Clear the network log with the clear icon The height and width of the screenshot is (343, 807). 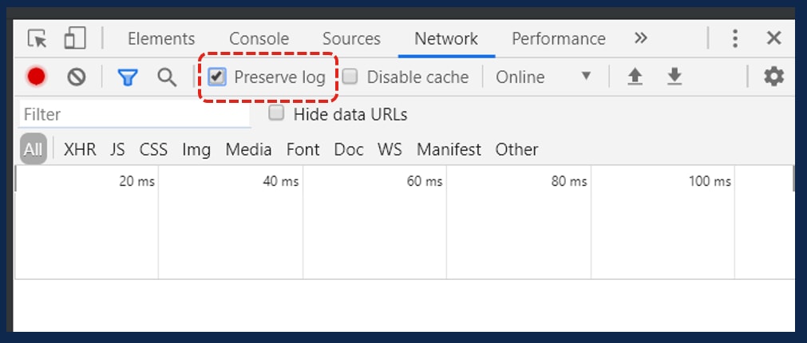click(x=76, y=77)
